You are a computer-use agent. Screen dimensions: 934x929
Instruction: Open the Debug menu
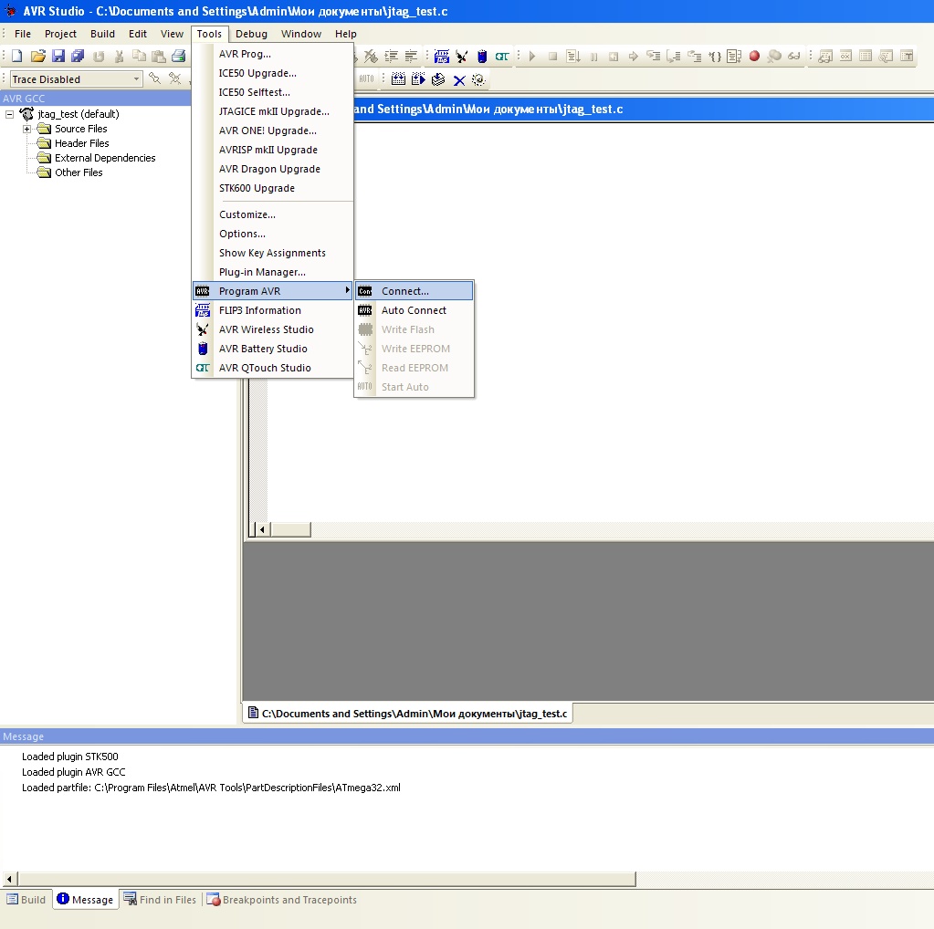[x=251, y=34]
